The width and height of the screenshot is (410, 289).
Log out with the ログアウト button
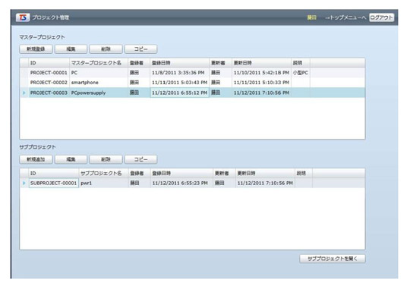[381, 17]
